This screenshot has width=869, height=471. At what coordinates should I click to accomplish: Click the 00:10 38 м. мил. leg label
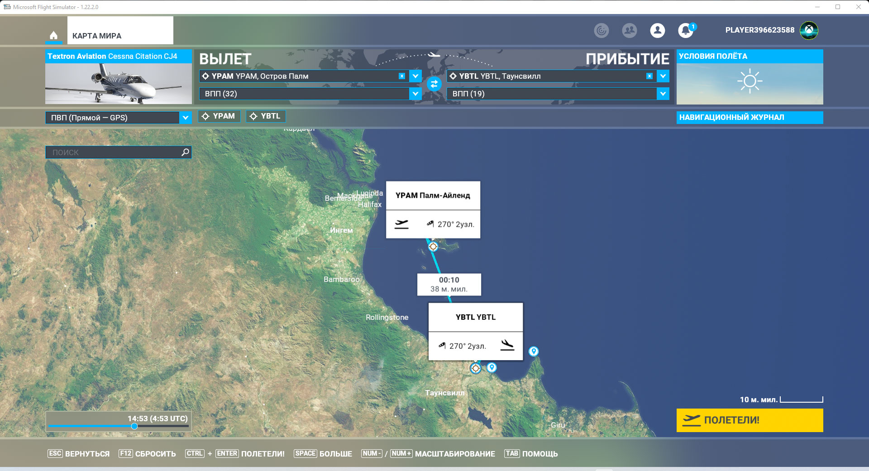point(449,285)
